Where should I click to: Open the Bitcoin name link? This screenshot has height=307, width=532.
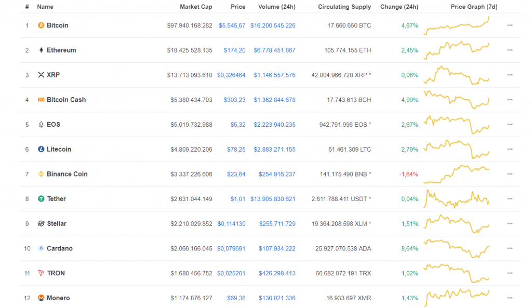tap(58, 25)
